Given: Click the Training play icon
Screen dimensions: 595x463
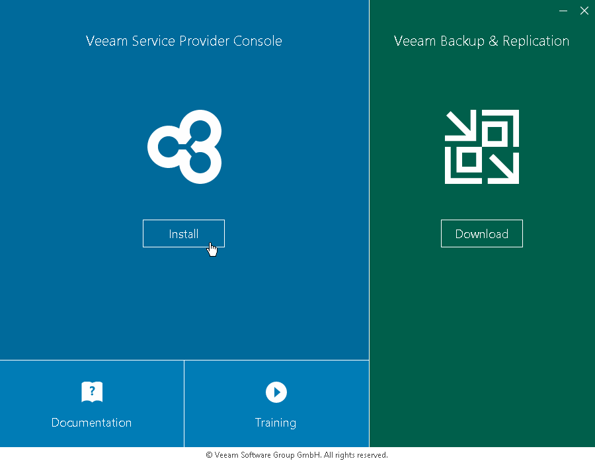Looking at the screenshot, I should coord(276,392).
